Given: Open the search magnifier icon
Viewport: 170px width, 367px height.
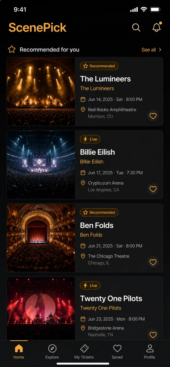Looking at the screenshot, I should (136, 27).
